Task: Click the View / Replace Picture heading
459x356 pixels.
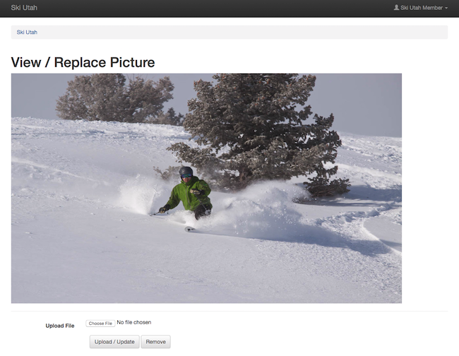Action: pyautogui.click(x=83, y=62)
